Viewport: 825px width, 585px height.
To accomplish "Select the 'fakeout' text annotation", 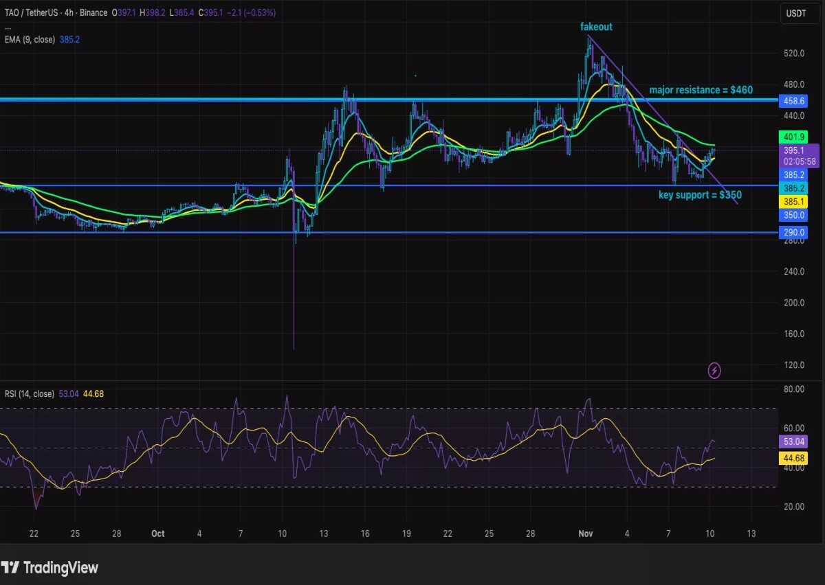I will click(x=596, y=27).
